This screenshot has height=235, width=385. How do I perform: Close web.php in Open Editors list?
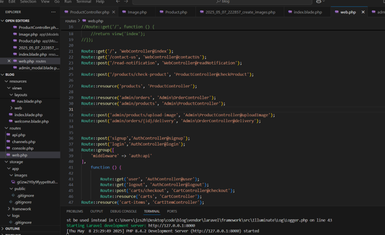[x=9, y=61]
